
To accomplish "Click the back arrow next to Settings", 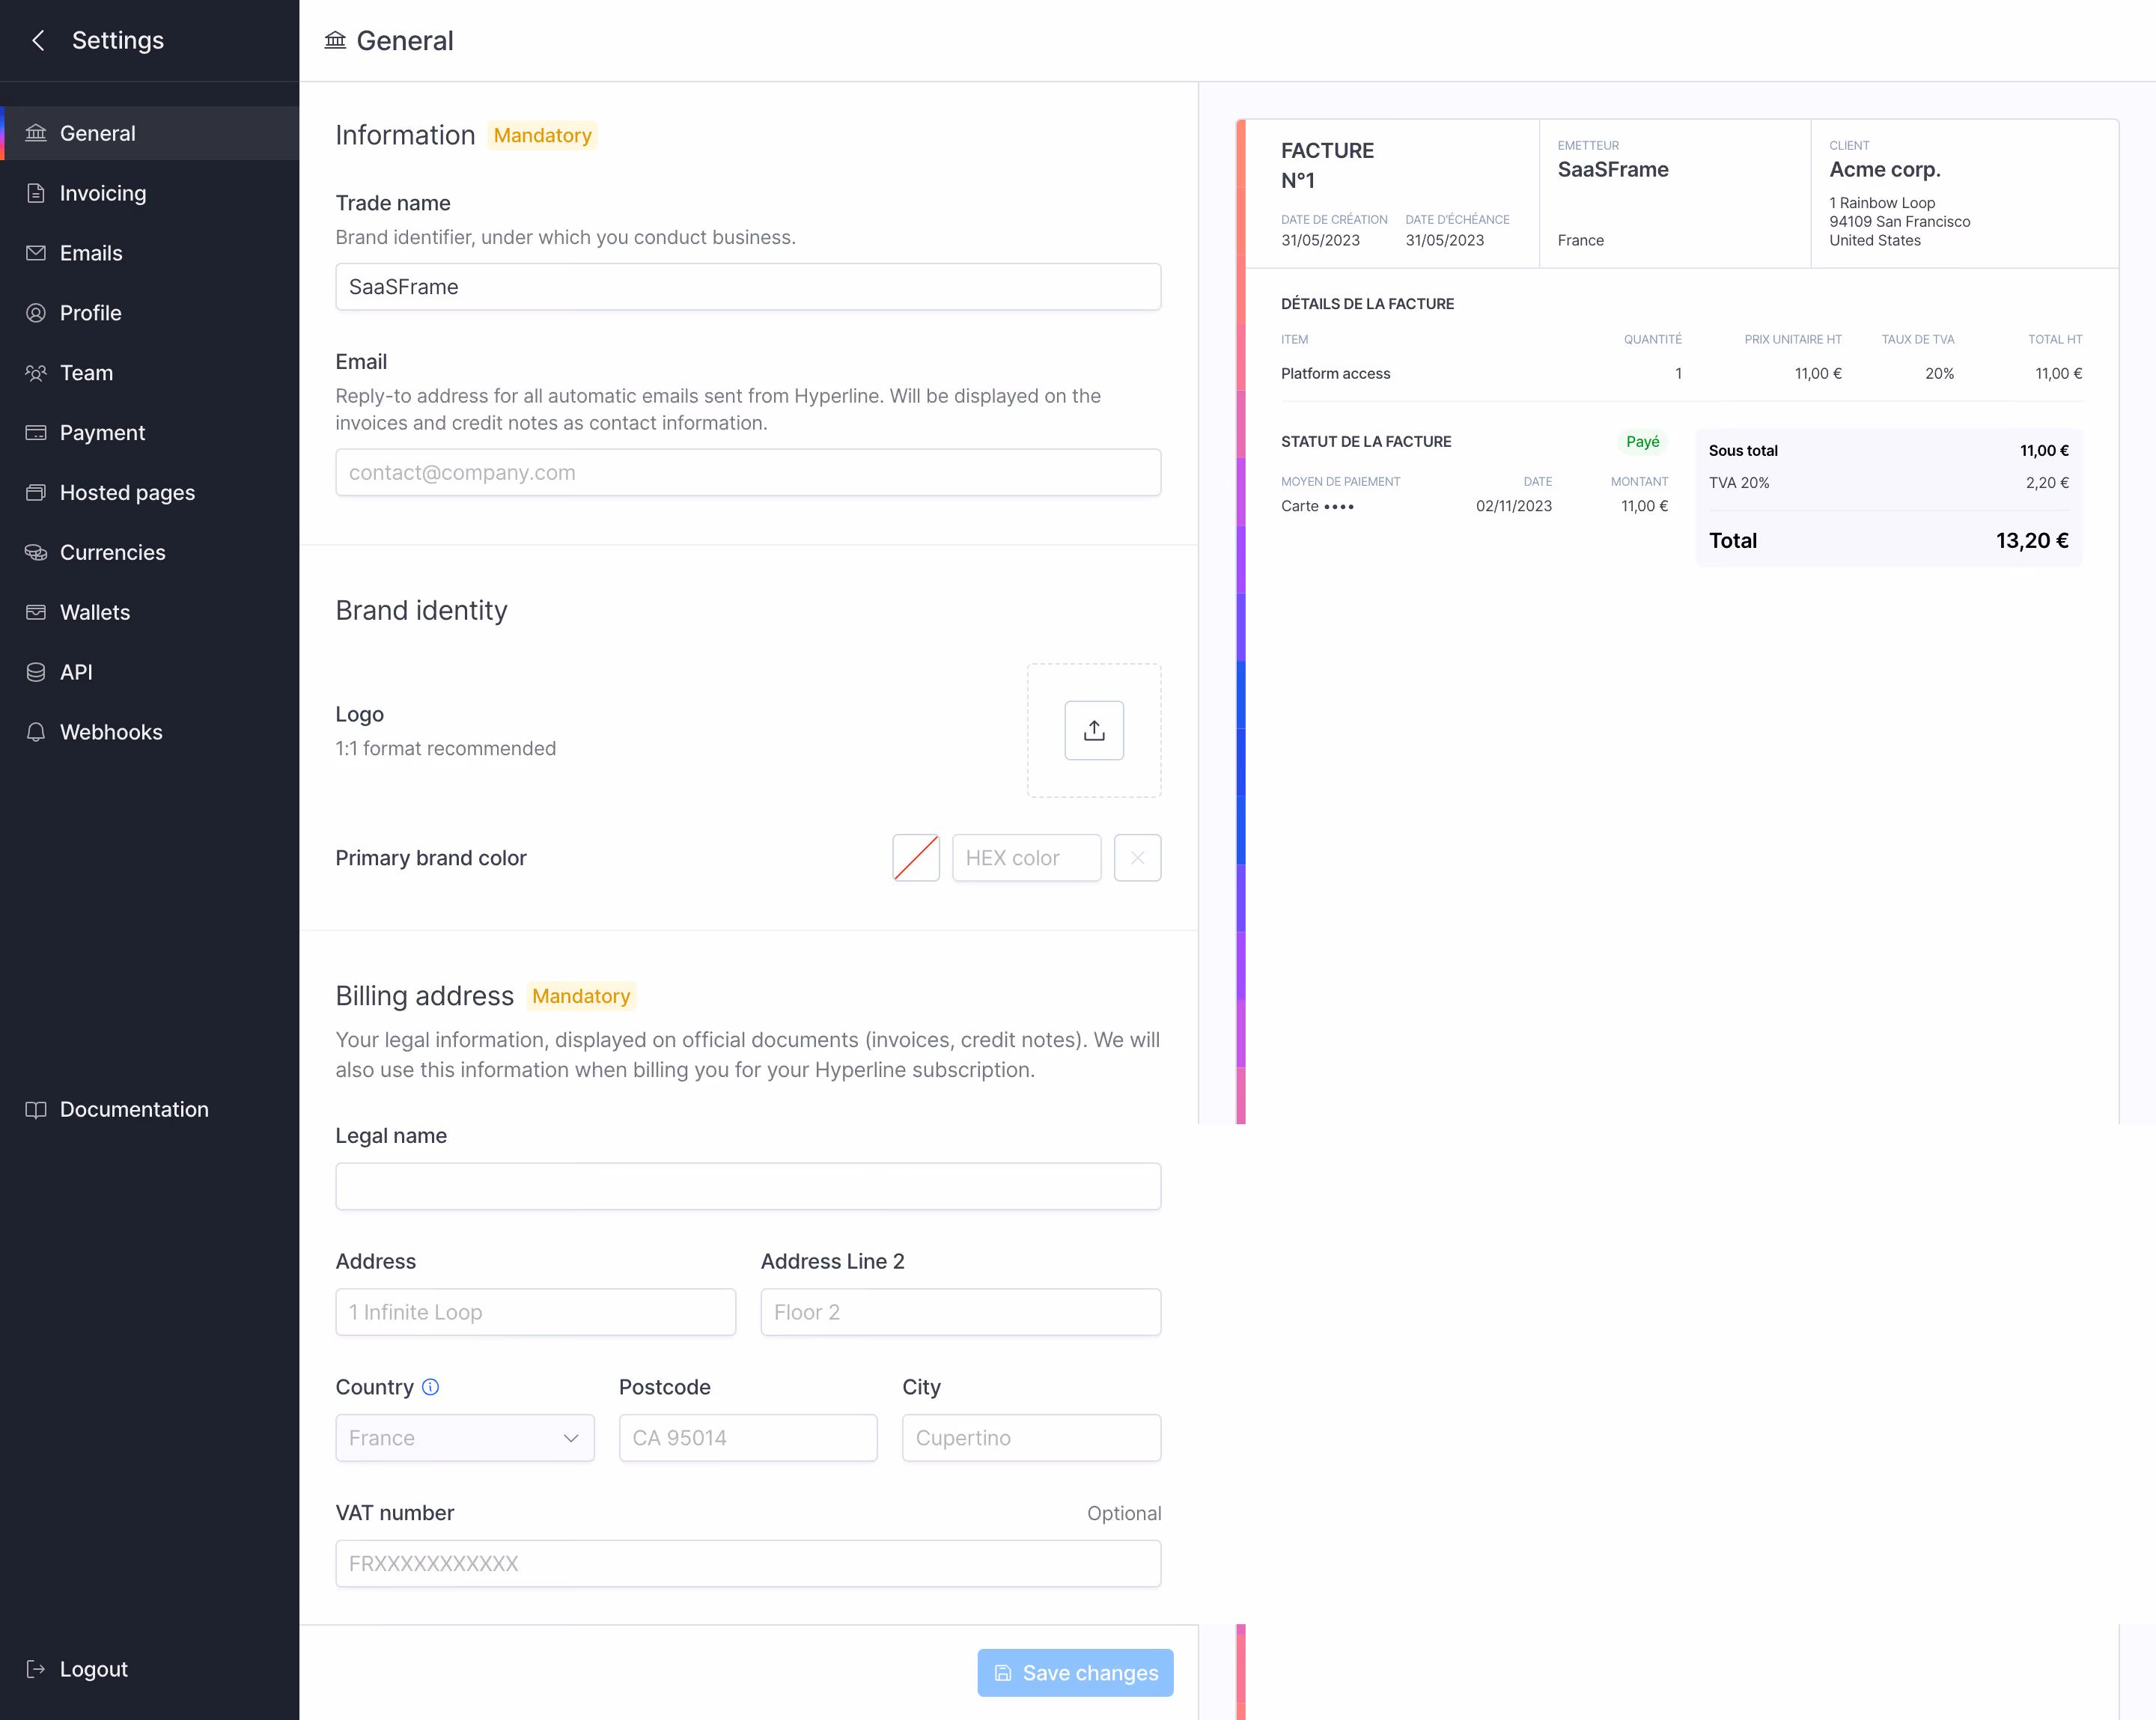I will coord(38,40).
